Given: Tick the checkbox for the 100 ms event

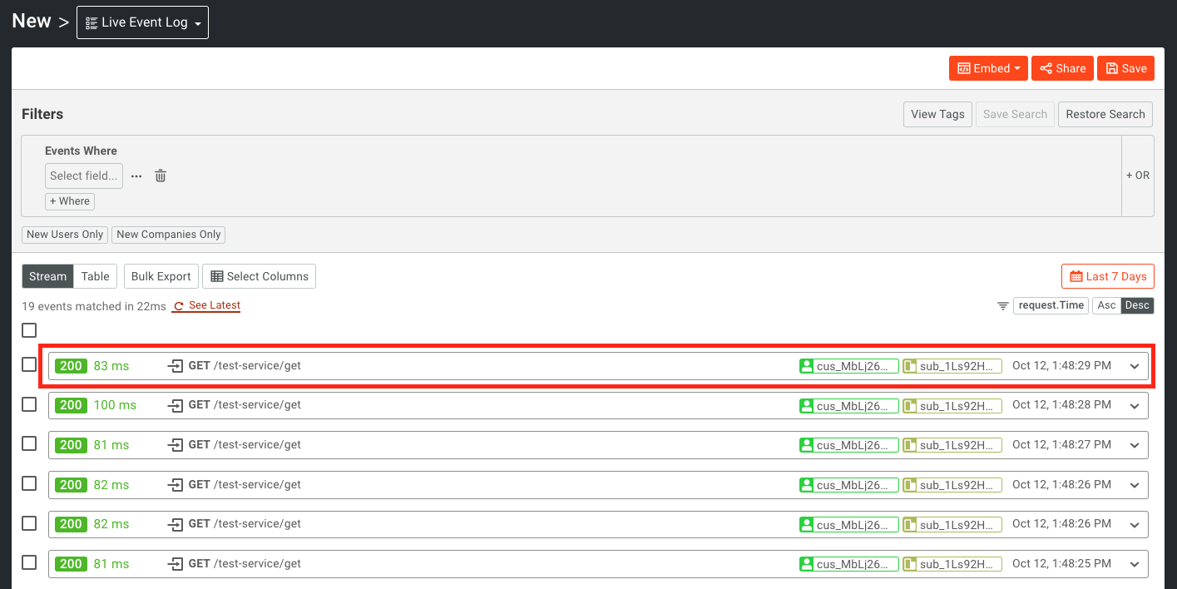Looking at the screenshot, I should pos(29,404).
